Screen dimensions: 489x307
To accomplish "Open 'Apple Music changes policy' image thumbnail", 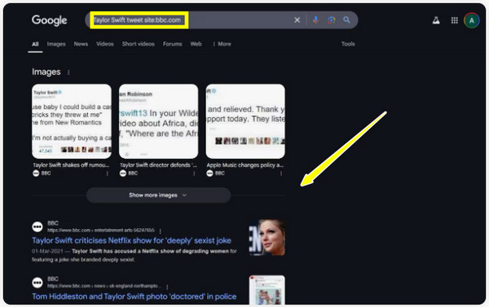I will click(x=245, y=121).
